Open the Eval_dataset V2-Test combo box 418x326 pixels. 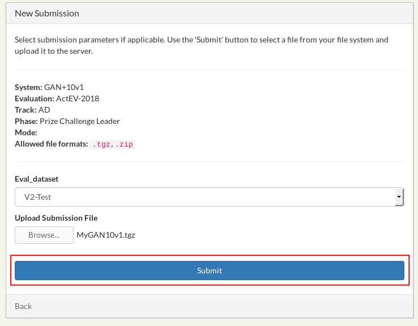click(204, 197)
